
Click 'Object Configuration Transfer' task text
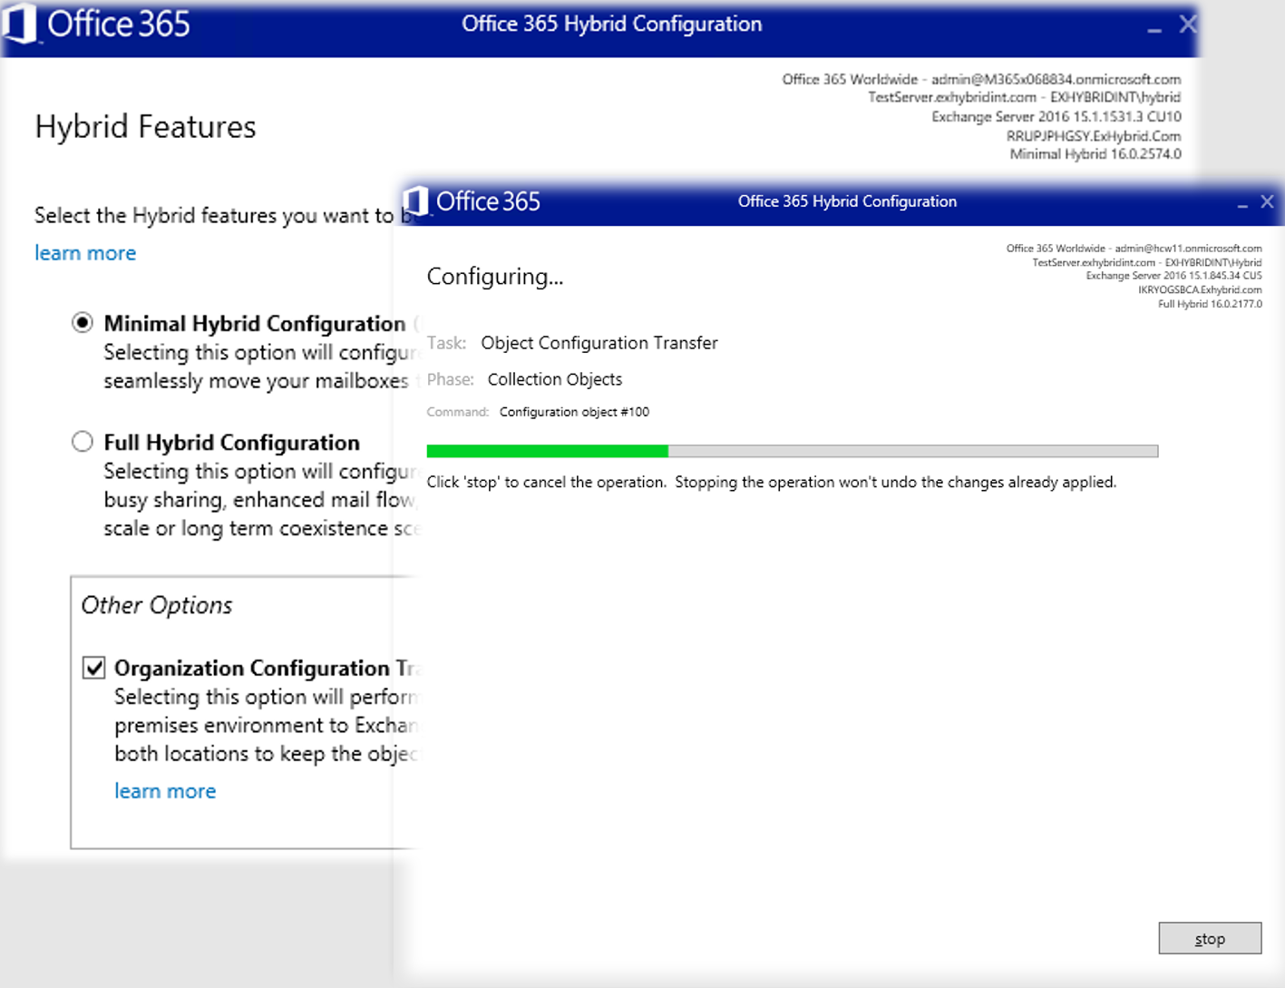click(599, 343)
